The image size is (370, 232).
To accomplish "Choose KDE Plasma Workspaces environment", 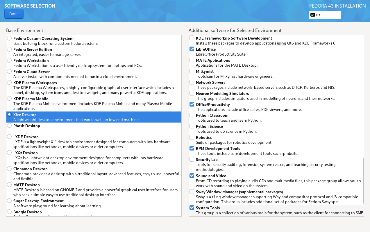I will pos(10,83).
